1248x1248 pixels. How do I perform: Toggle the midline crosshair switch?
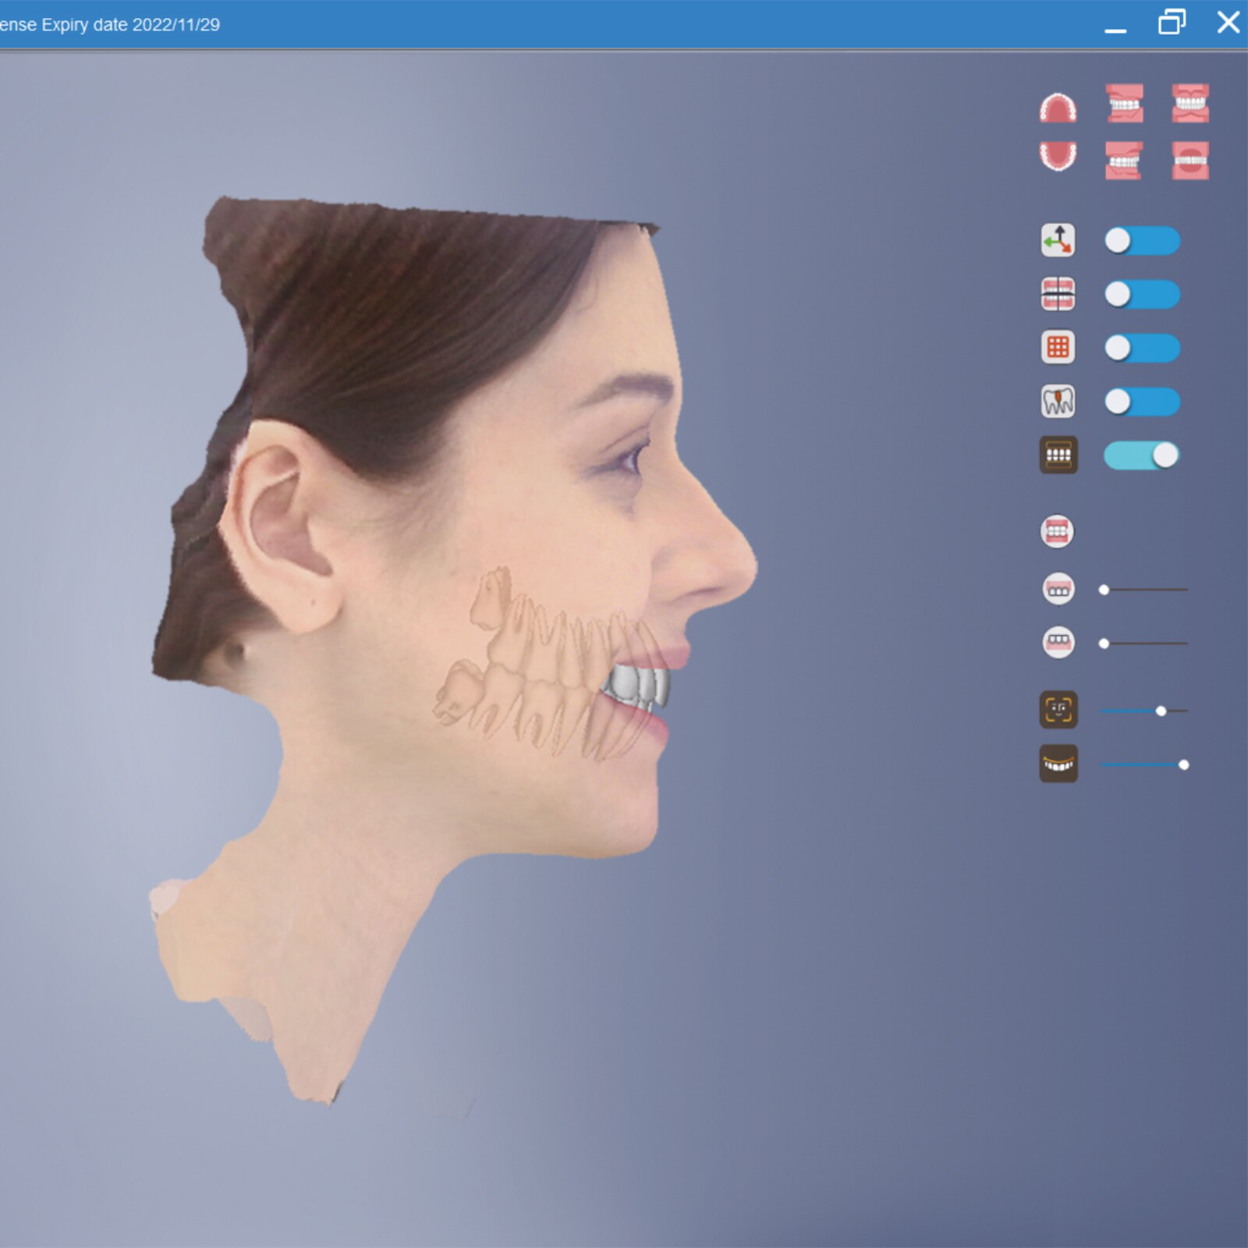point(1142,295)
